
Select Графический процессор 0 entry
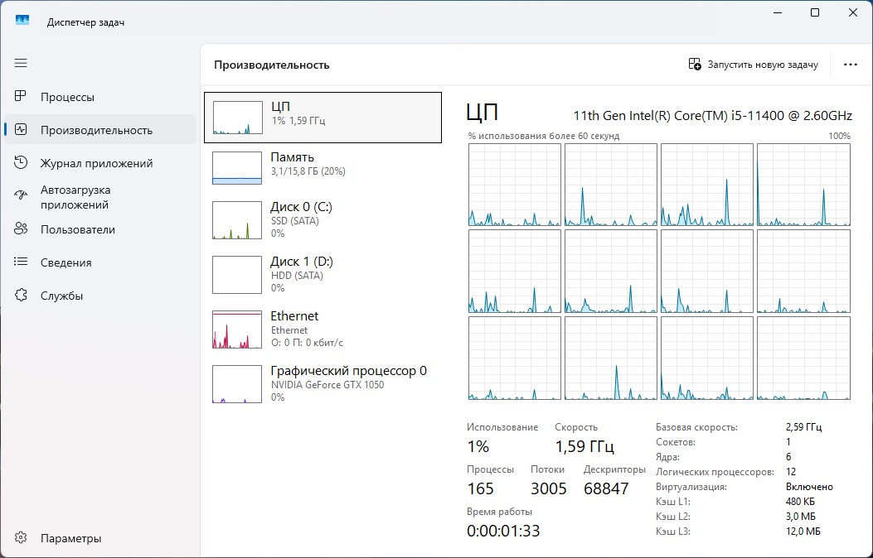point(323,383)
